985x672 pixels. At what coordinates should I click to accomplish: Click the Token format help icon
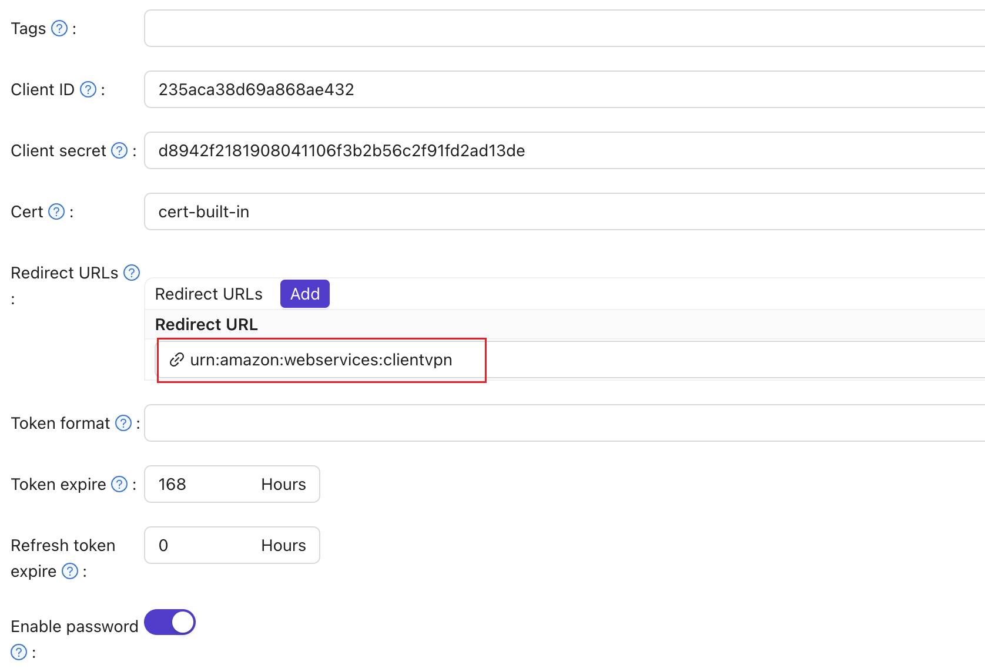(123, 423)
